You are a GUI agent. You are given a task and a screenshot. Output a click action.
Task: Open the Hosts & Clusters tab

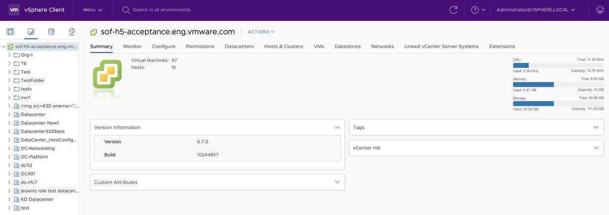point(284,46)
